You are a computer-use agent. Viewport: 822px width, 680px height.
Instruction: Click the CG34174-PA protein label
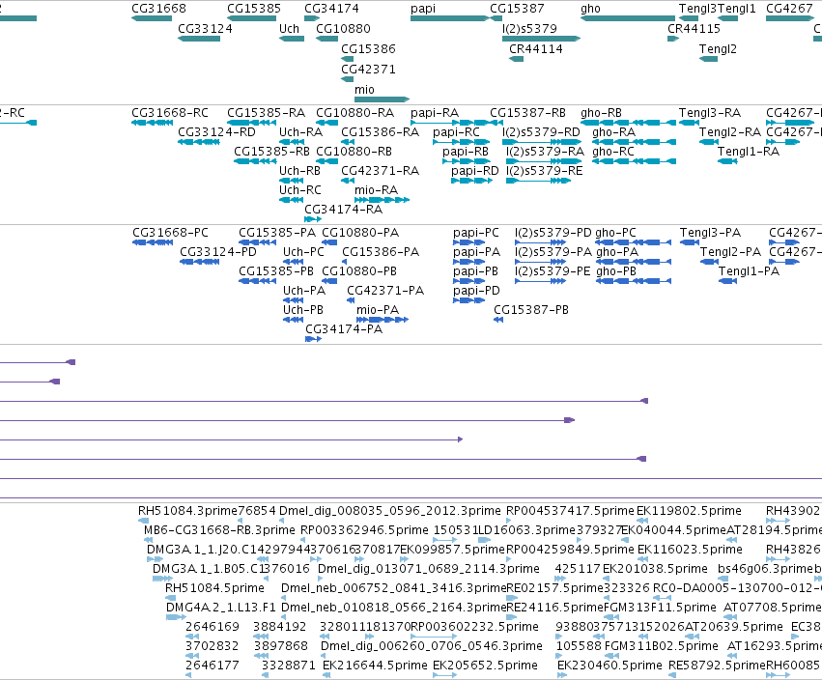click(344, 329)
